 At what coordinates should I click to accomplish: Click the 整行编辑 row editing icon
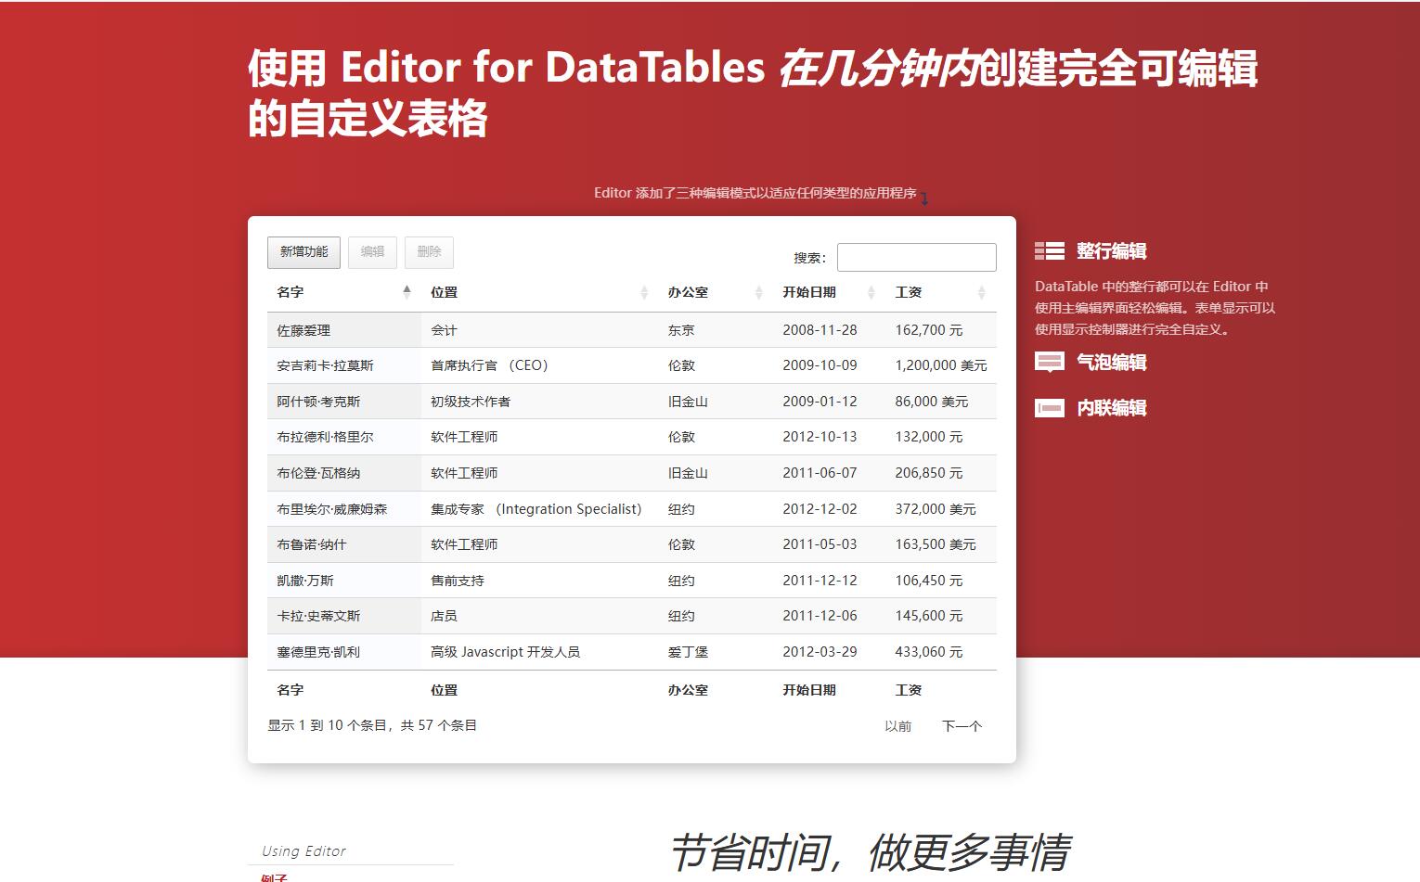(1050, 249)
